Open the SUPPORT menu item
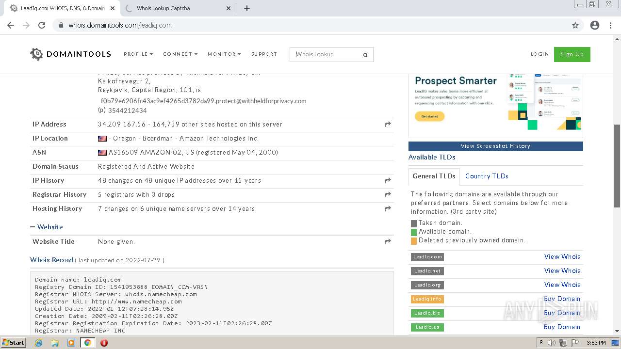 (x=264, y=54)
